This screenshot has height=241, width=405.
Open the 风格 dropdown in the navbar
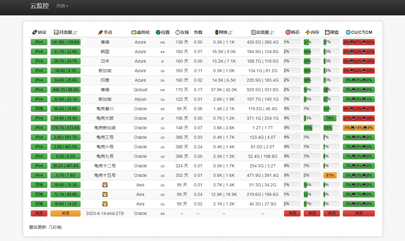62,6
